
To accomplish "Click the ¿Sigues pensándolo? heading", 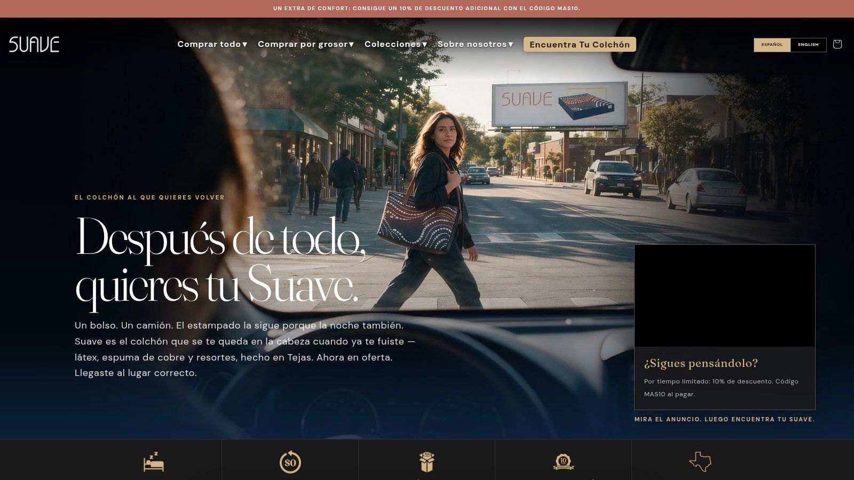I will [701, 363].
